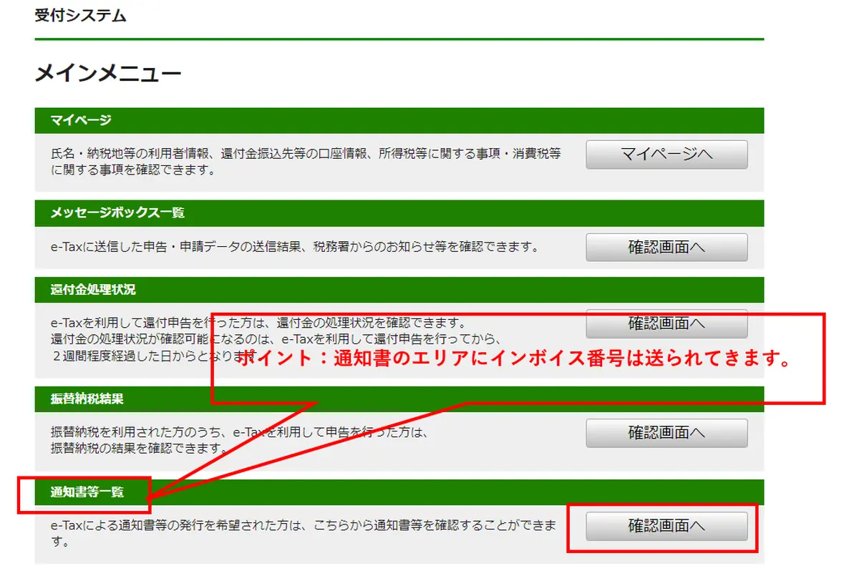Click the マイページ description about 利用者情報
859x566 pixels.
306,162
